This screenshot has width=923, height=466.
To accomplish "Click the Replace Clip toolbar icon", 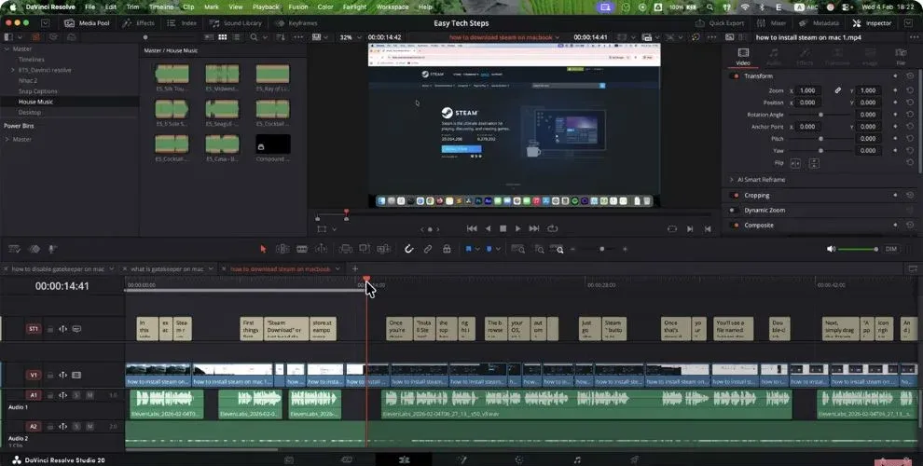I will pyautogui.click(x=384, y=249).
